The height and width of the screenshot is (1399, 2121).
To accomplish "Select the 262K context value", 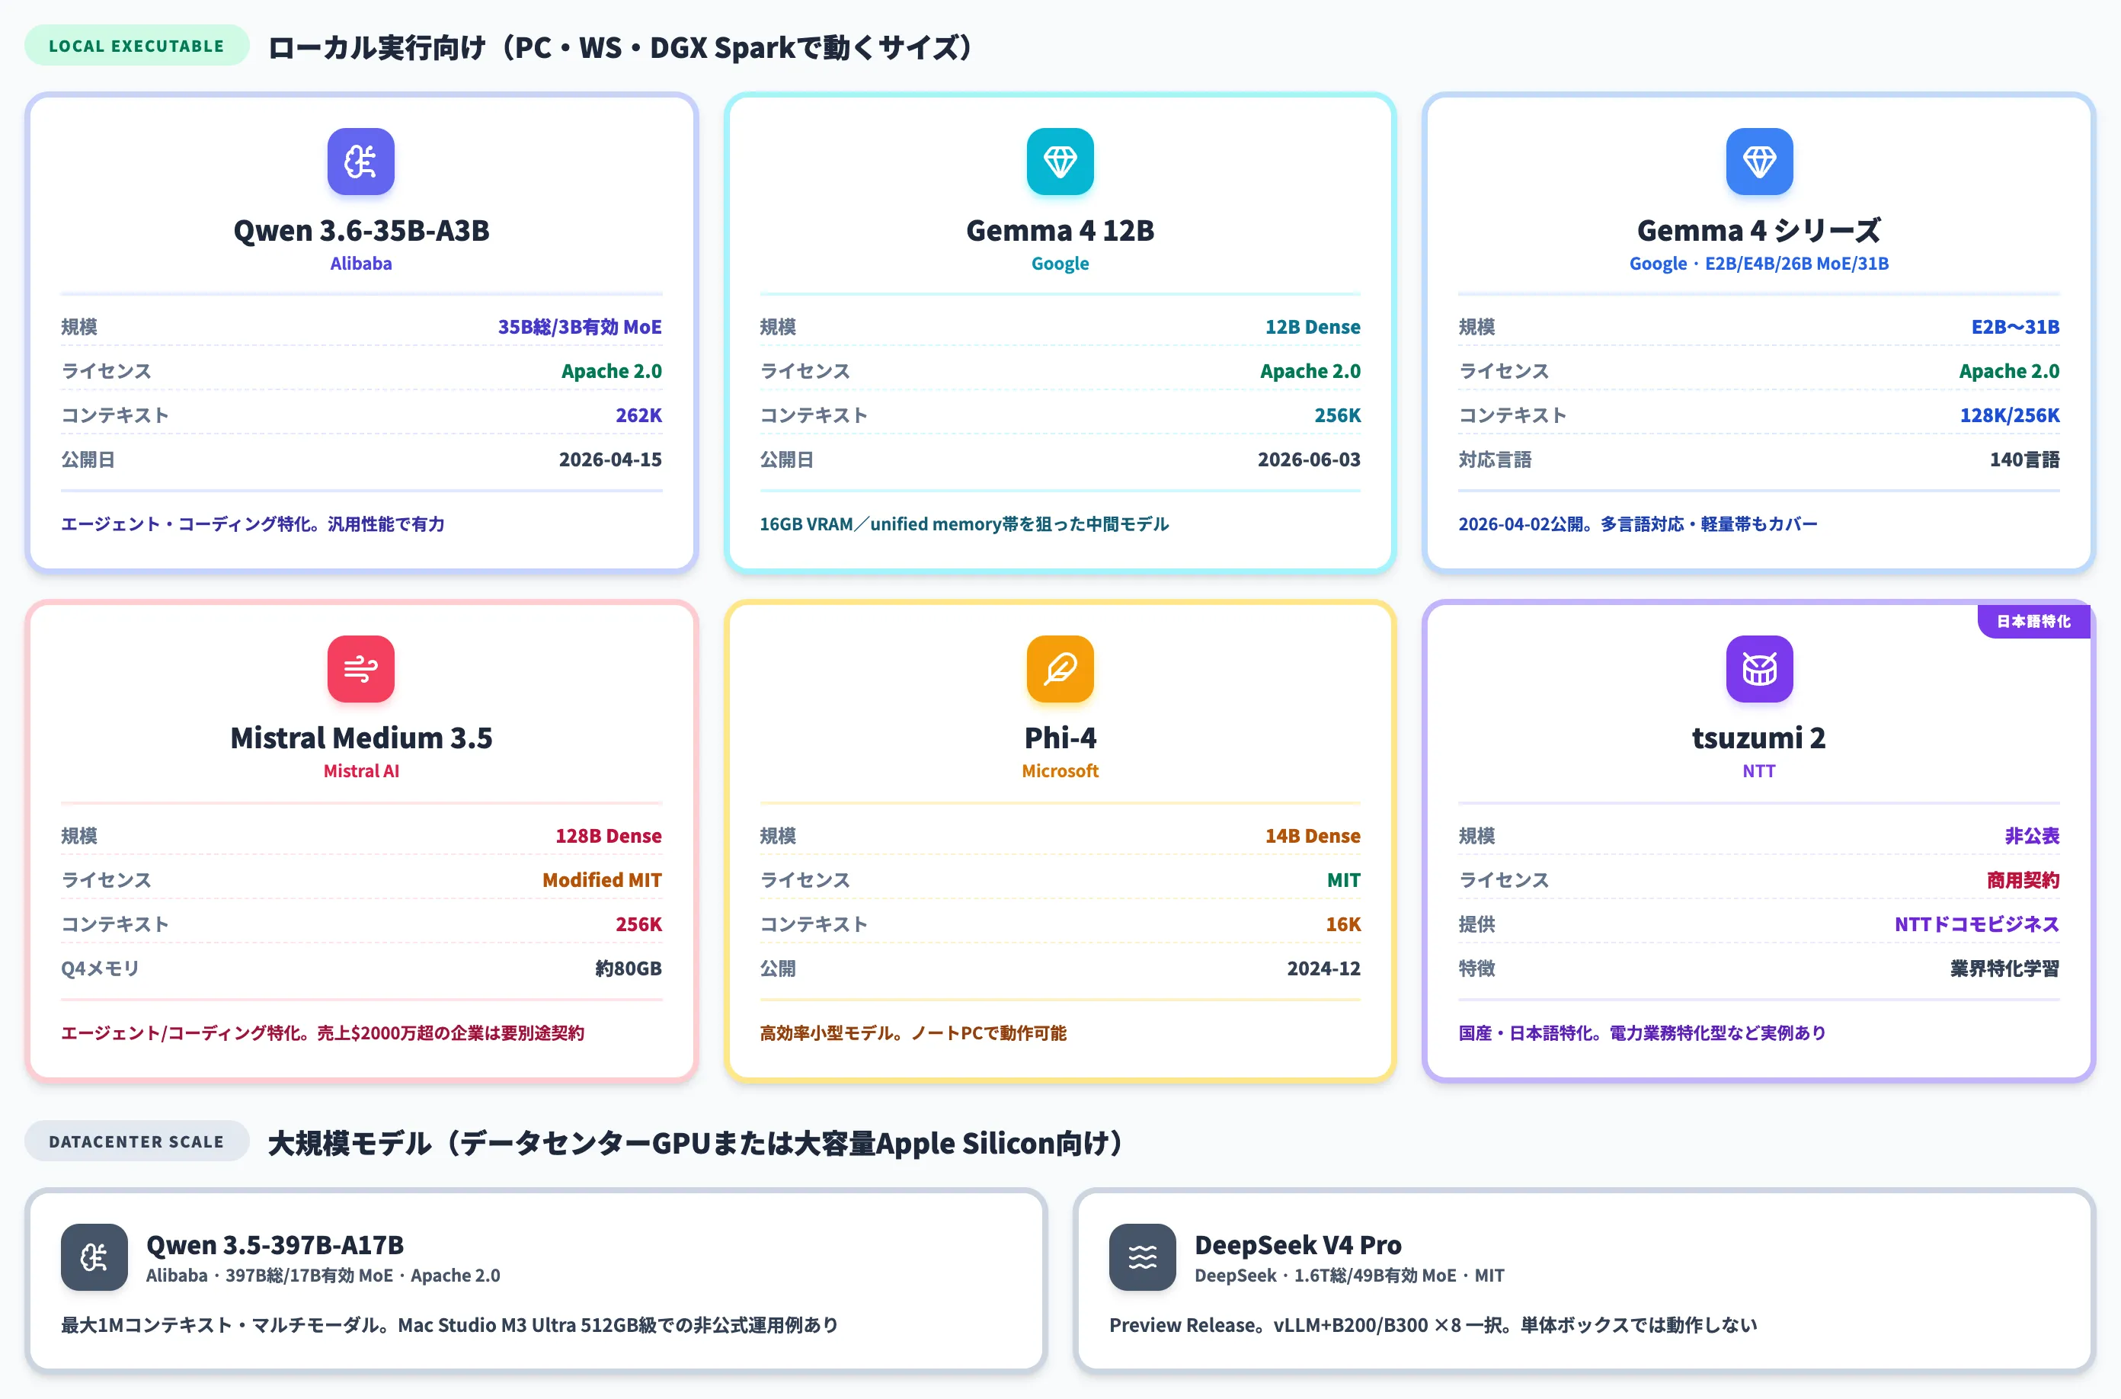I will pos(638,415).
